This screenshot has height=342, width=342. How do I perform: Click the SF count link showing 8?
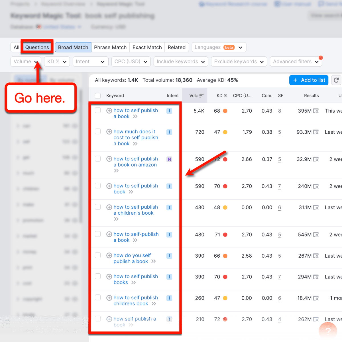point(280,111)
